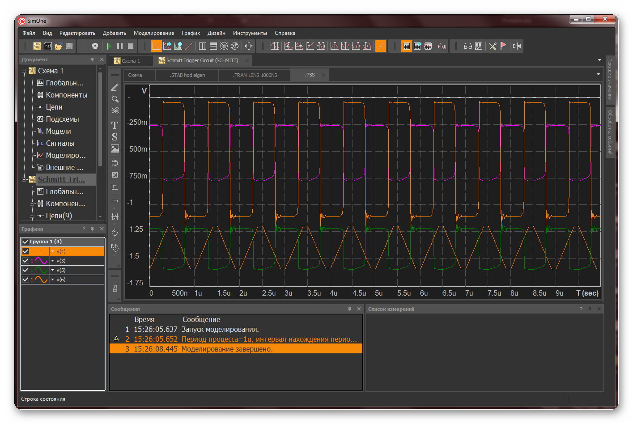Screen dimensions: 633x424
Task: Select the pencil draw tool in the side toolbar
Action: [x=115, y=88]
